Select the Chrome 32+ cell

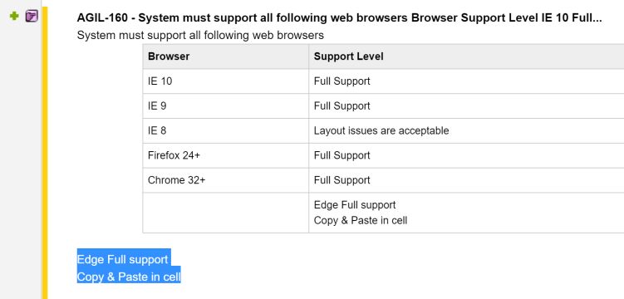226,180
